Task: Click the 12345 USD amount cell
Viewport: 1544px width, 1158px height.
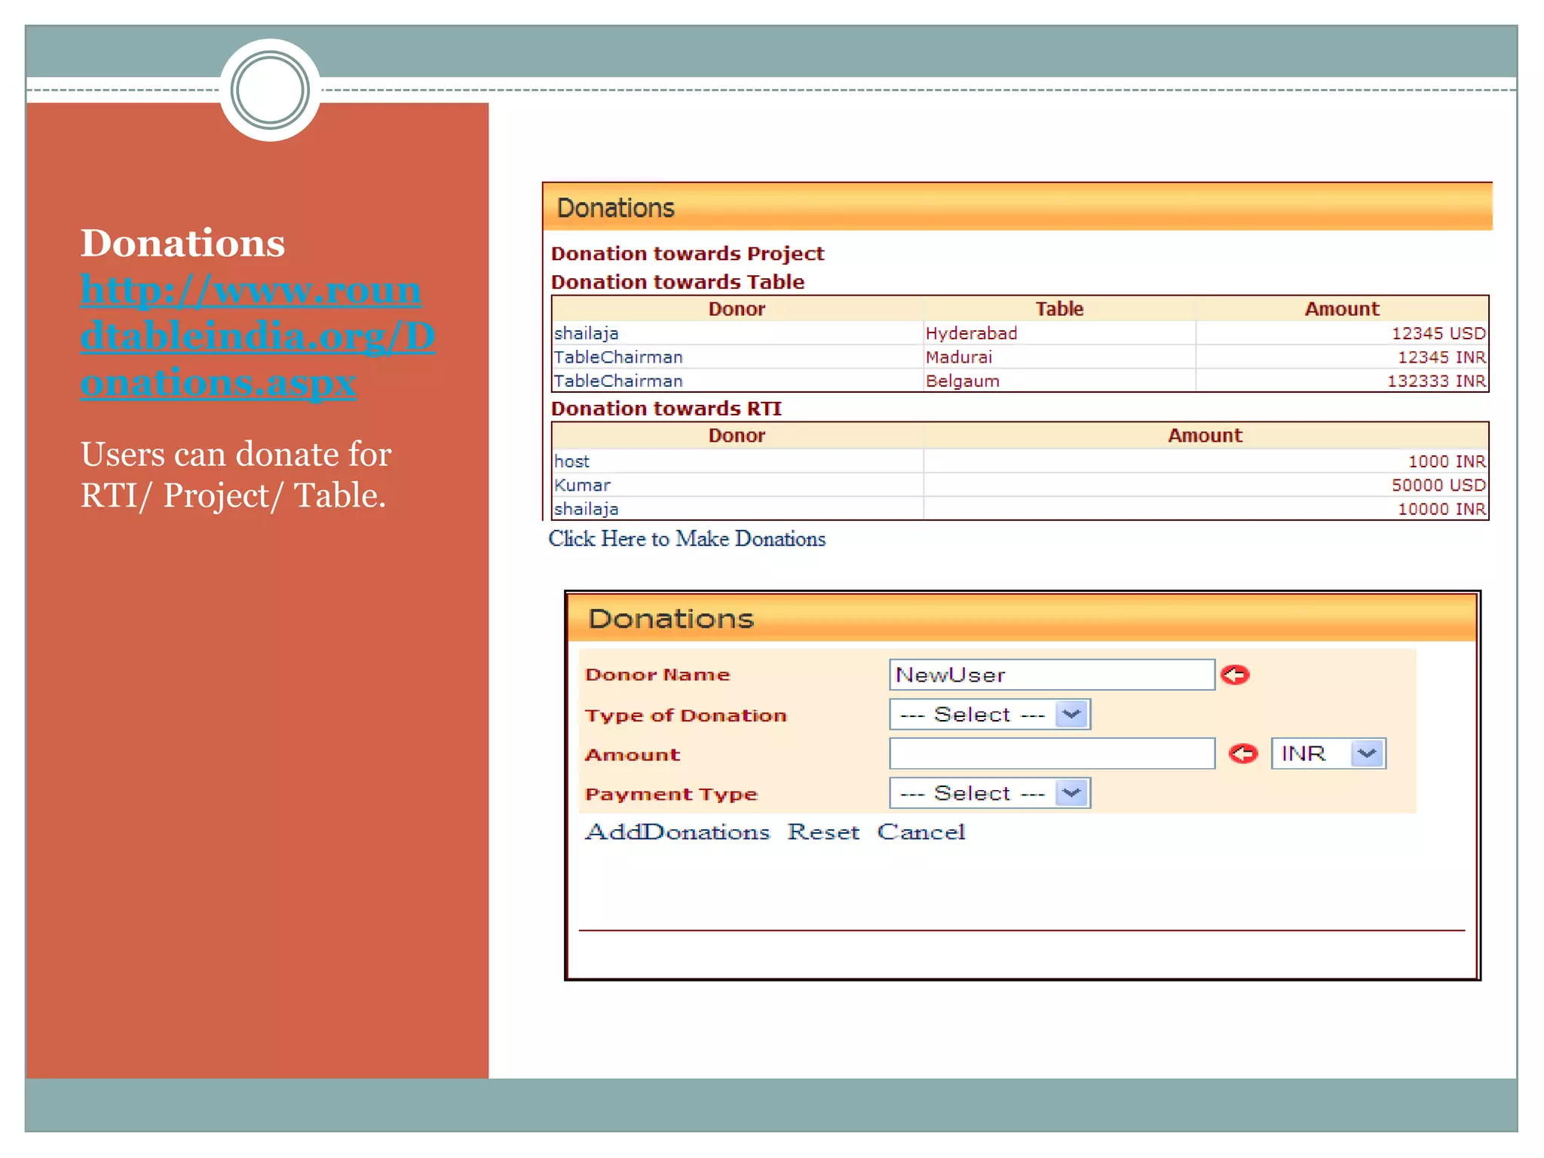Action: (x=1342, y=333)
